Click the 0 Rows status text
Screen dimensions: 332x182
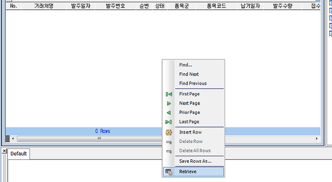[103, 131]
